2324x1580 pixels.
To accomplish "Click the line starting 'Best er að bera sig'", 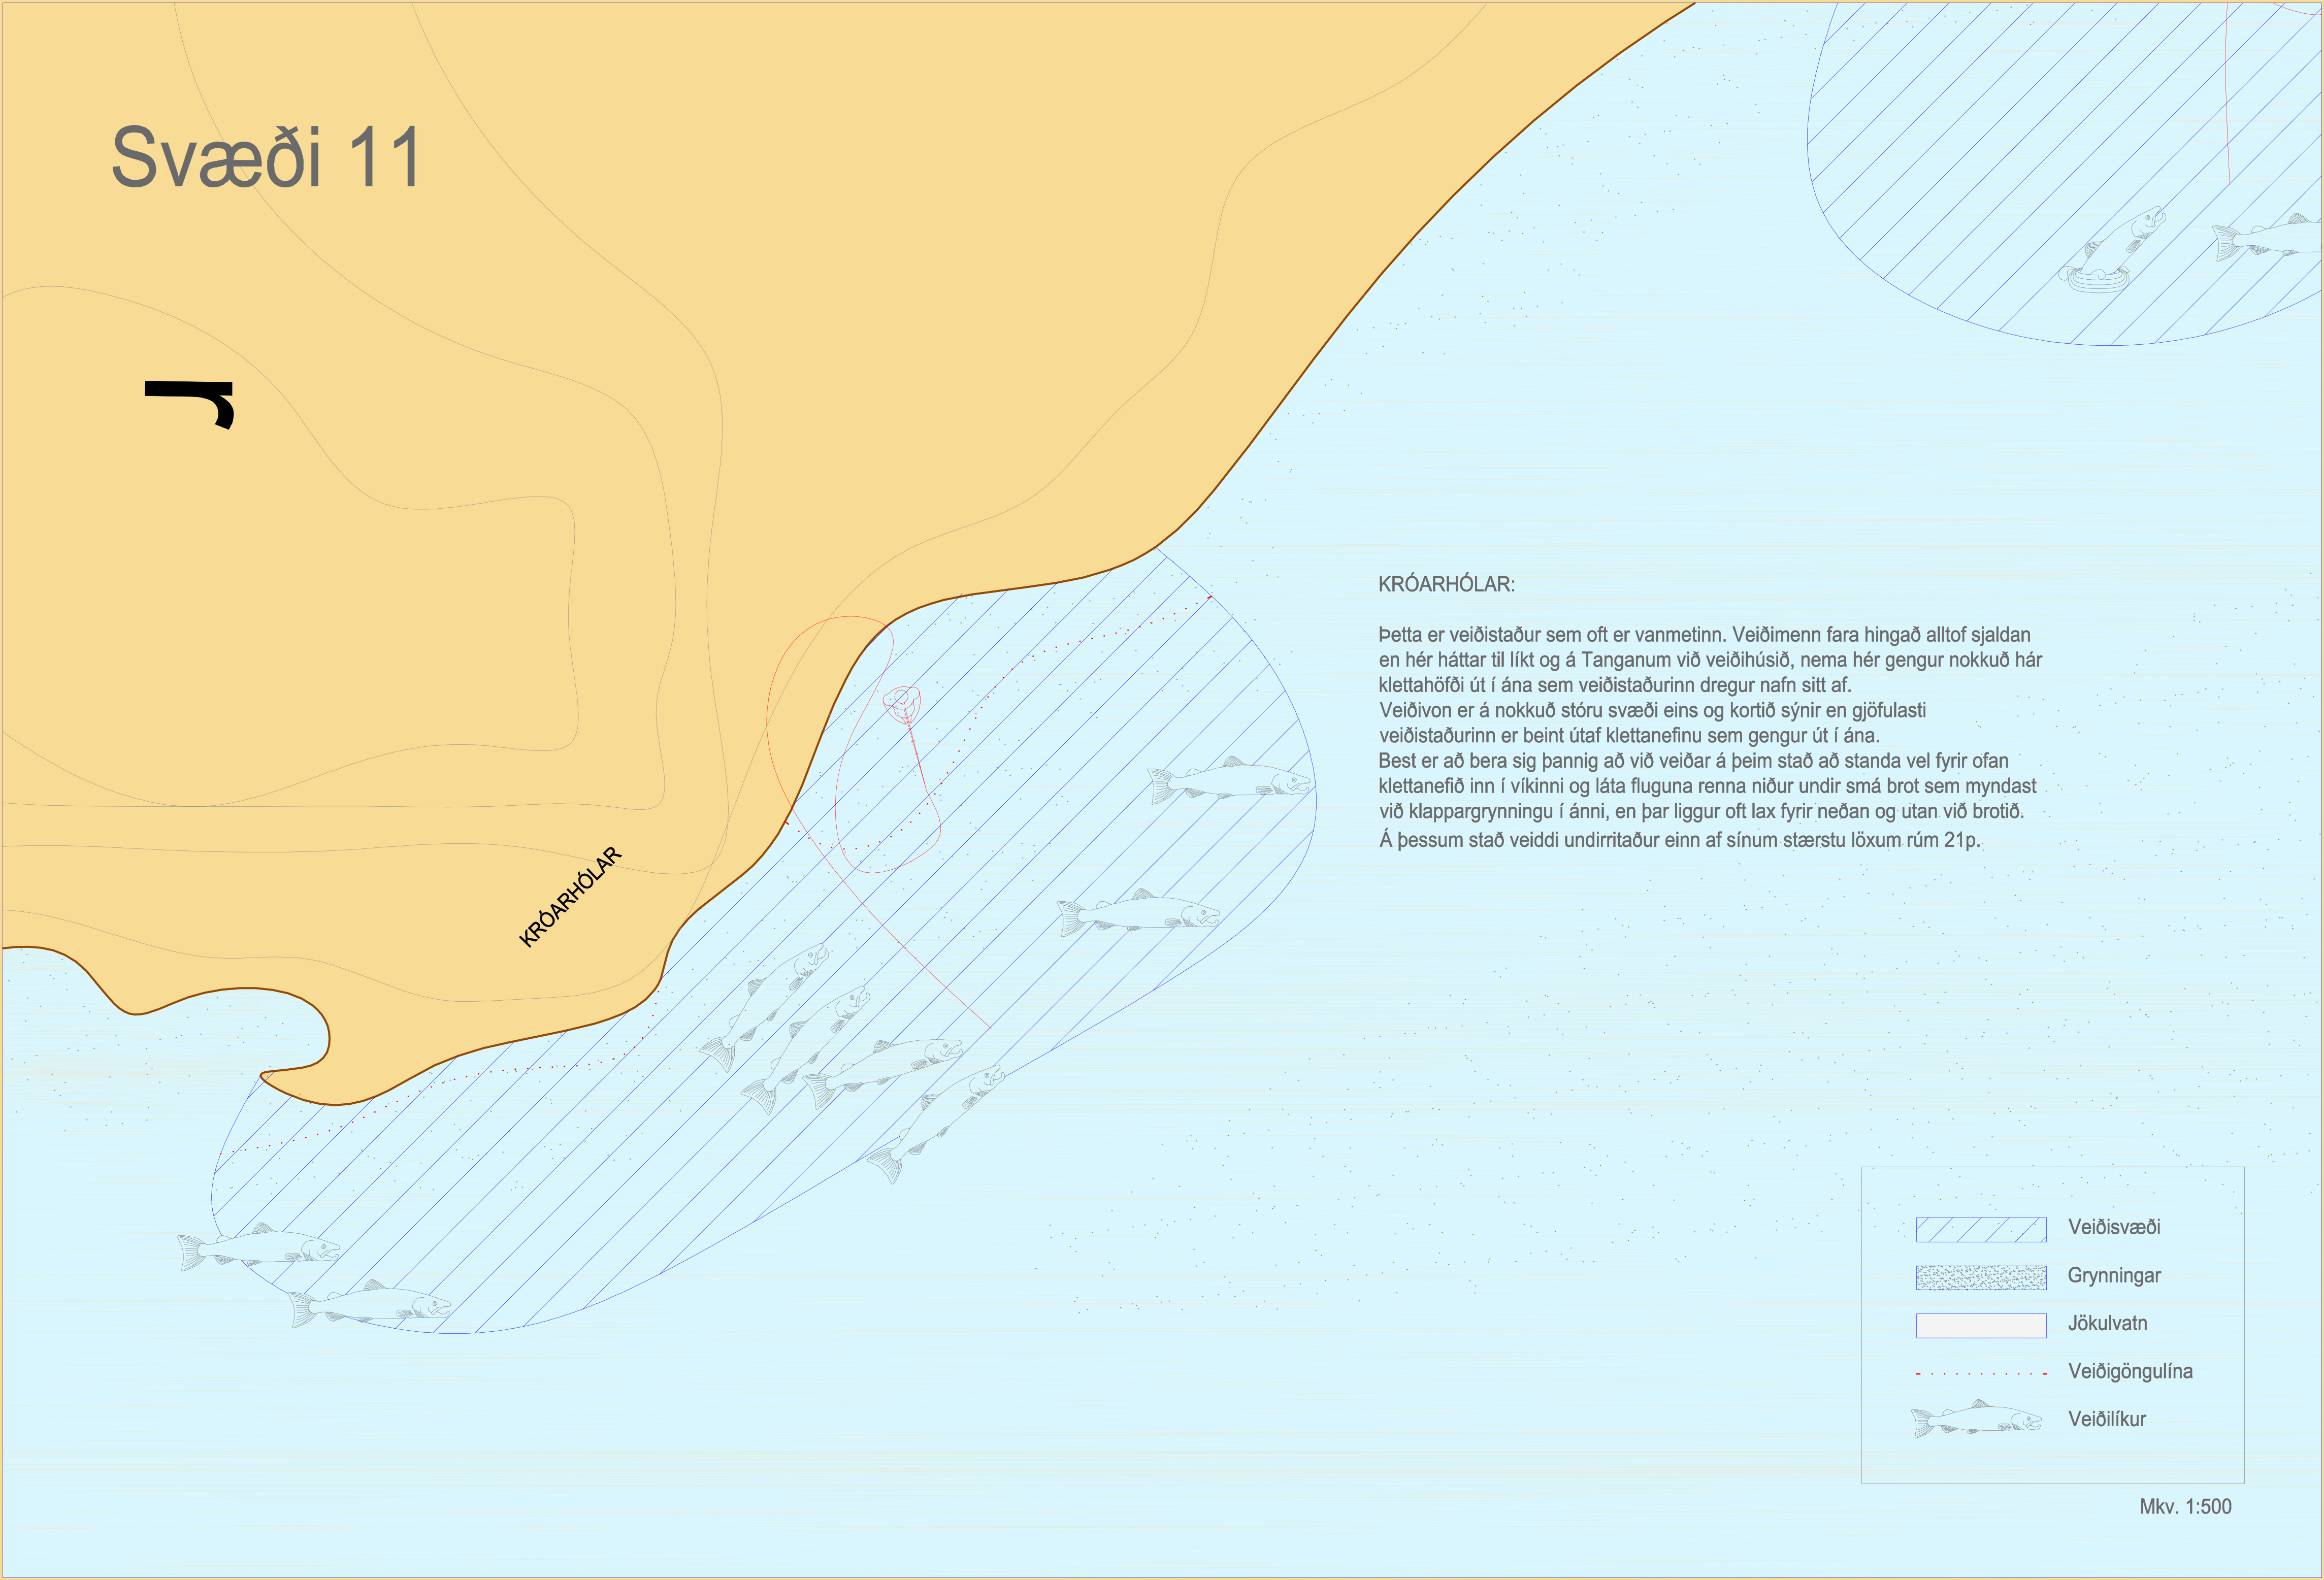I will (x=1693, y=760).
